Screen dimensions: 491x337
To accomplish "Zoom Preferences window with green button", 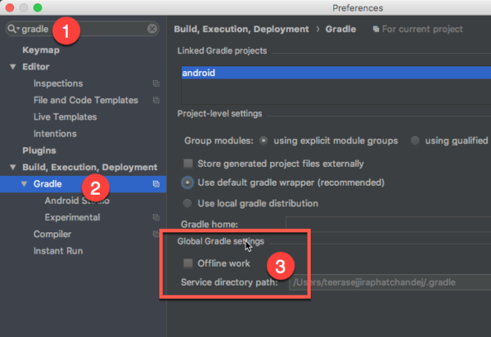I will (38, 7).
